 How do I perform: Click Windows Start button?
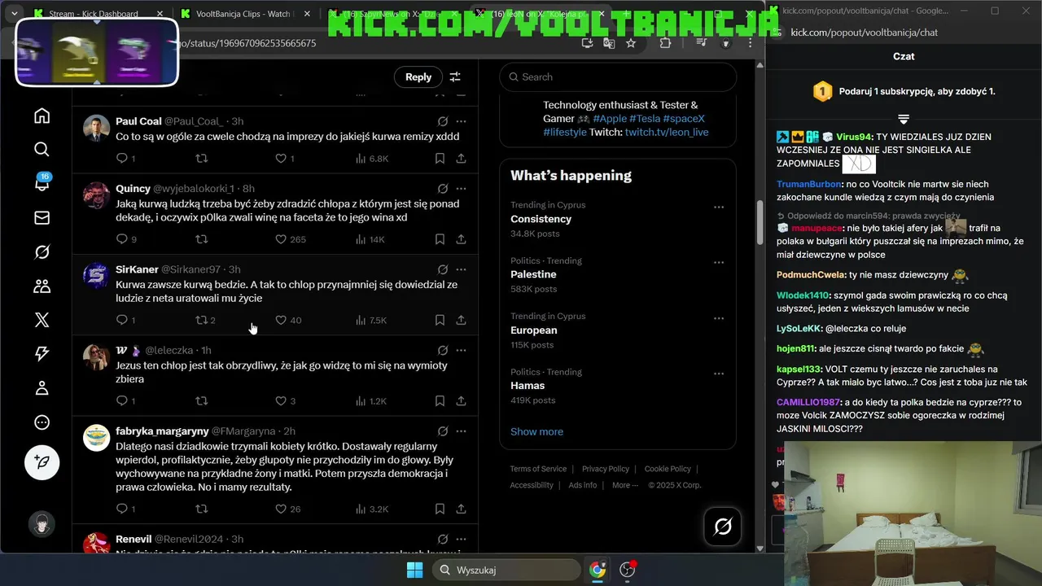pyautogui.click(x=414, y=570)
